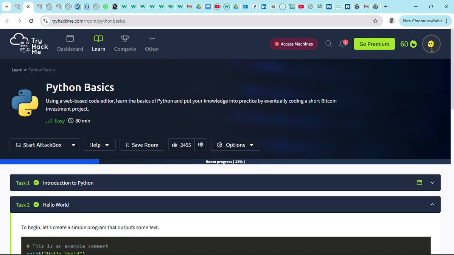Click the Python logo image

(x=25, y=103)
